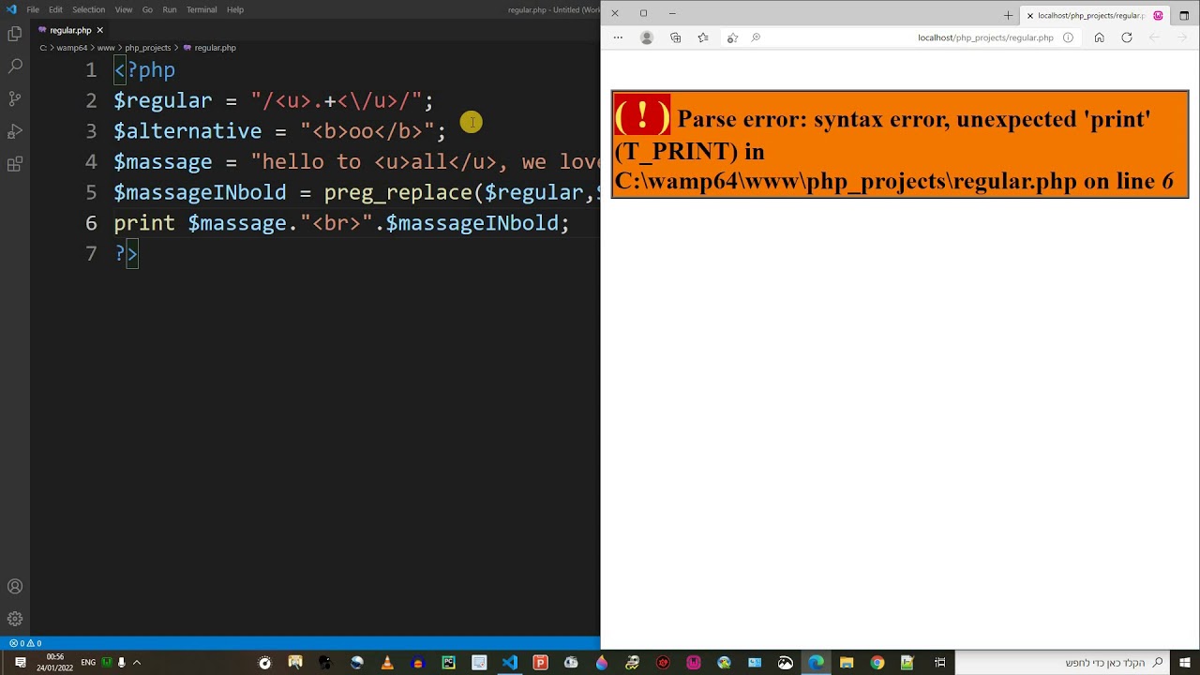Open the Edit menu
This screenshot has width=1200, height=675.
(x=55, y=9)
